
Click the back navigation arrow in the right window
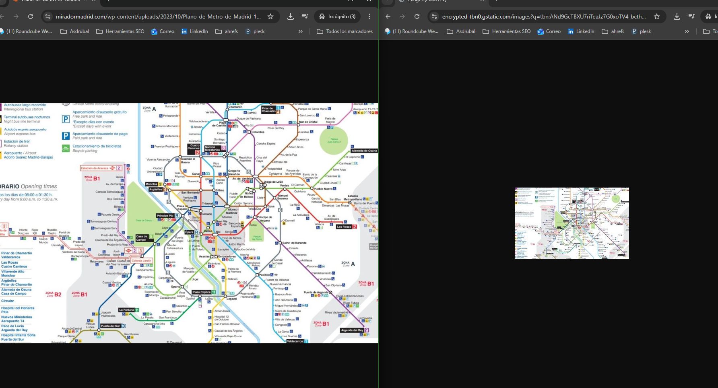(387, 17)
